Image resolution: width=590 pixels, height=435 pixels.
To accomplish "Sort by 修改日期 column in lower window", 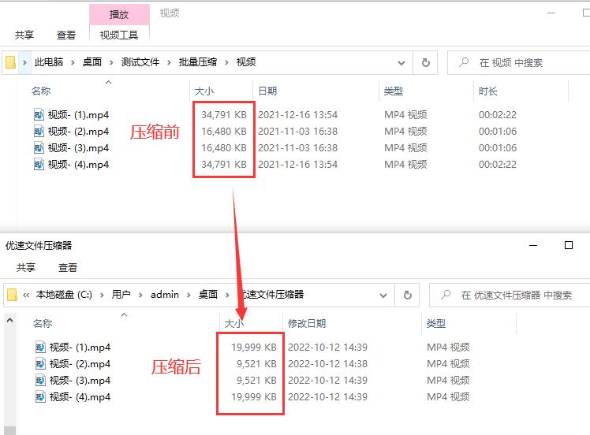I will coord(307,323).
